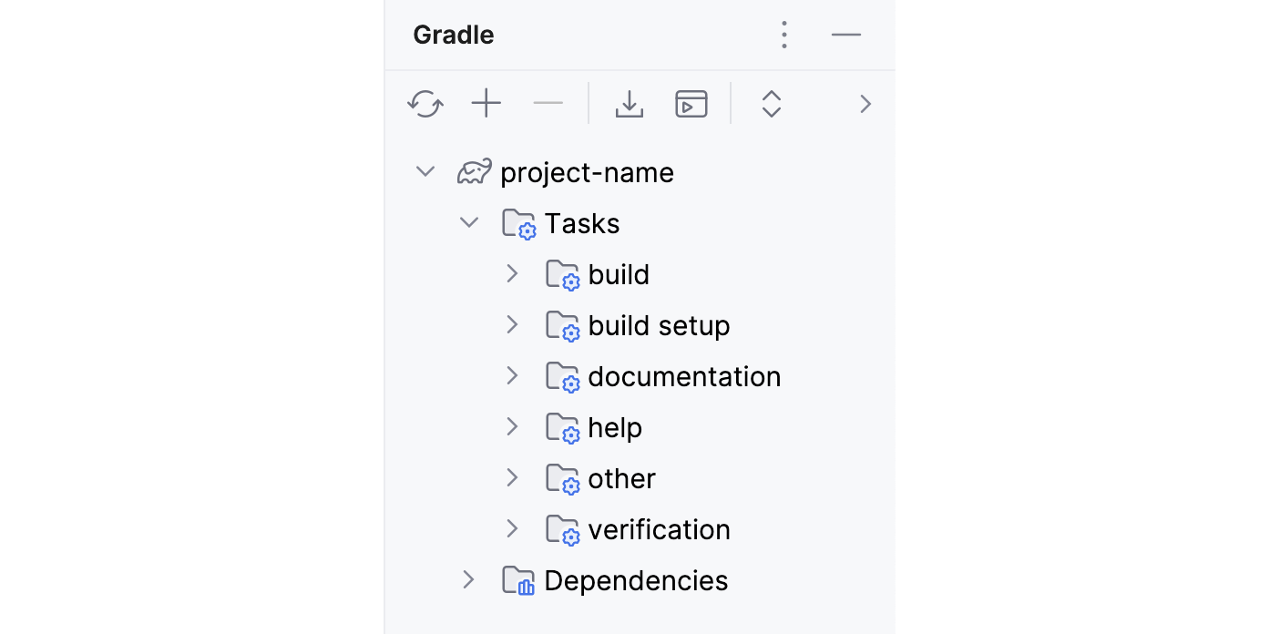Expand all nodes with double-chevron icon
Viewport: 1280px width, 634px height.
pos(771,103)
